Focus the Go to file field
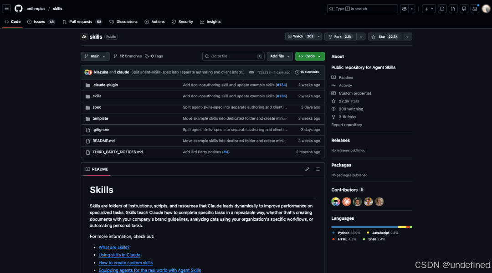The image size is (492, 273). (x=233, y=56)
